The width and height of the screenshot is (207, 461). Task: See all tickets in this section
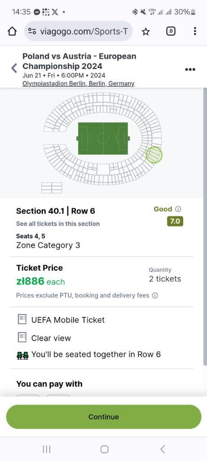pyautogui.click(x=58, y=224)
